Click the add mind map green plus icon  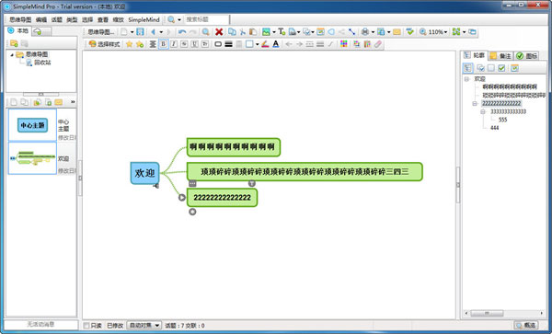[48, 102]
